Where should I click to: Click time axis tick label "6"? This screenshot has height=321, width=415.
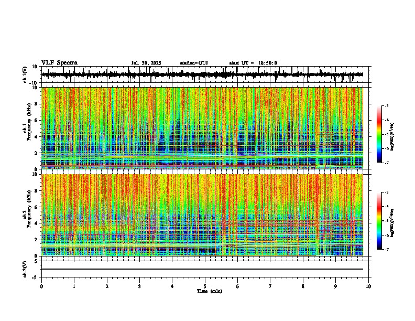pyautogui.click(x=238, y=286)
